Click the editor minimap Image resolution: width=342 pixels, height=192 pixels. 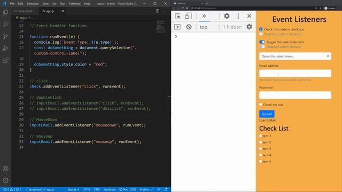[161, 26]
